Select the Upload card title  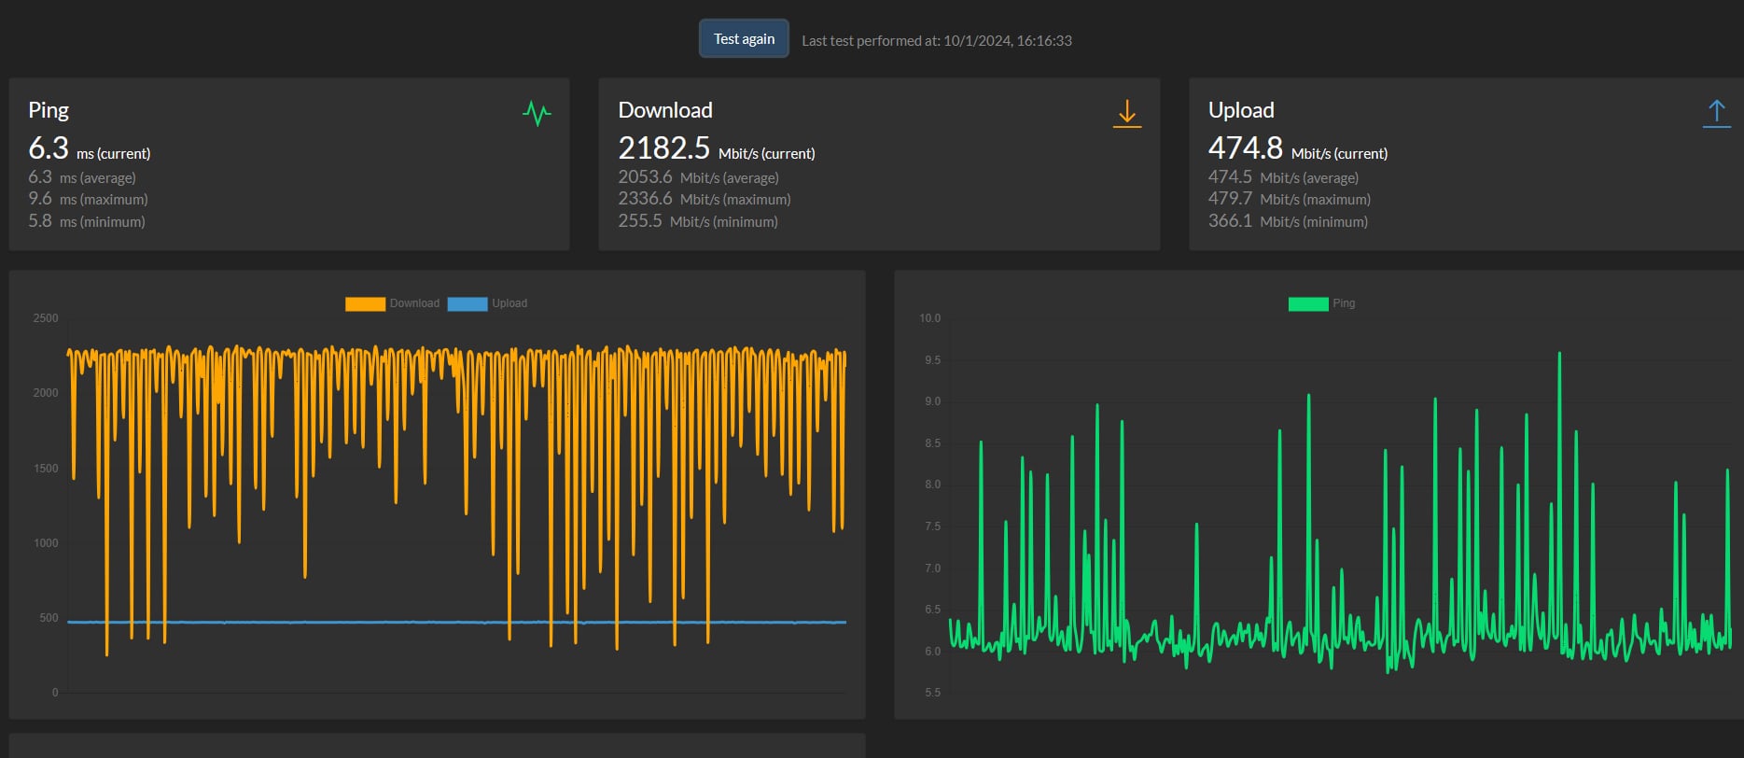click(1240, 110)
